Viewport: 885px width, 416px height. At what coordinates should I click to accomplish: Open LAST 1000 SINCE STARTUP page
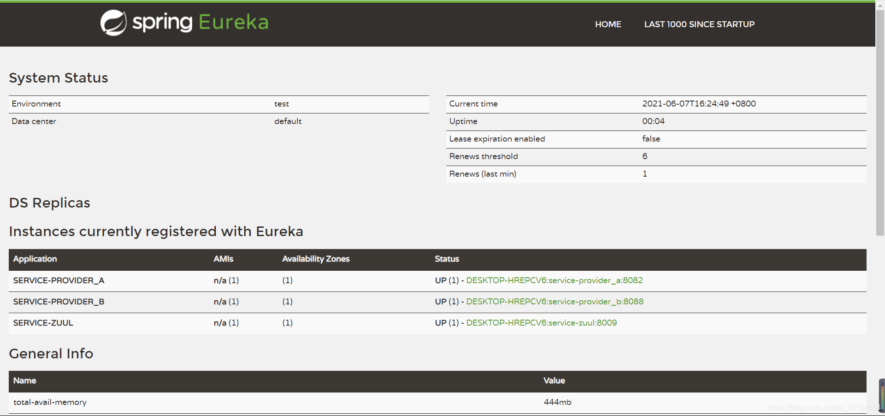pyautogui.click(x=699, y=24)
